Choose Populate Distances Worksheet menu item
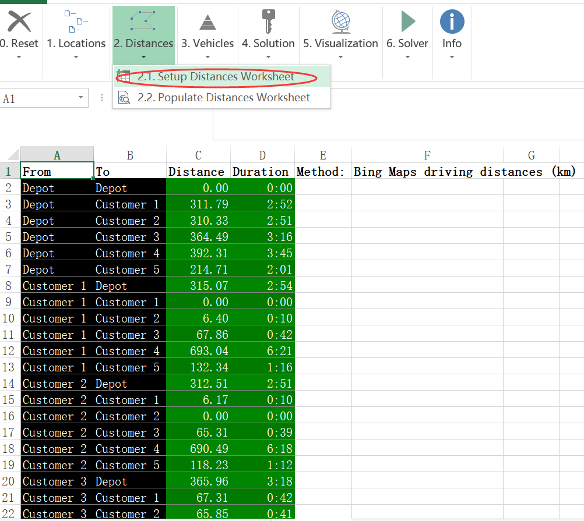This screenshot has height=521, width=584. [223, 97]
